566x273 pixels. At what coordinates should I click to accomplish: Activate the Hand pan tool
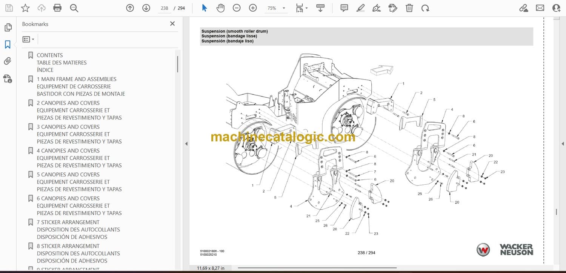point(220,8)
